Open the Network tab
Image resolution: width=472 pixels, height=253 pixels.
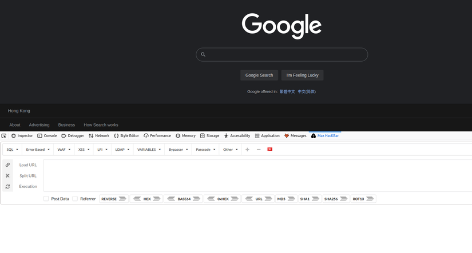[x=99, y=136]
